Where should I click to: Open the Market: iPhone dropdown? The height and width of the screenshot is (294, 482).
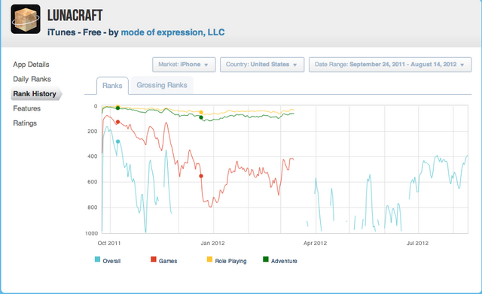coord(184,65)
